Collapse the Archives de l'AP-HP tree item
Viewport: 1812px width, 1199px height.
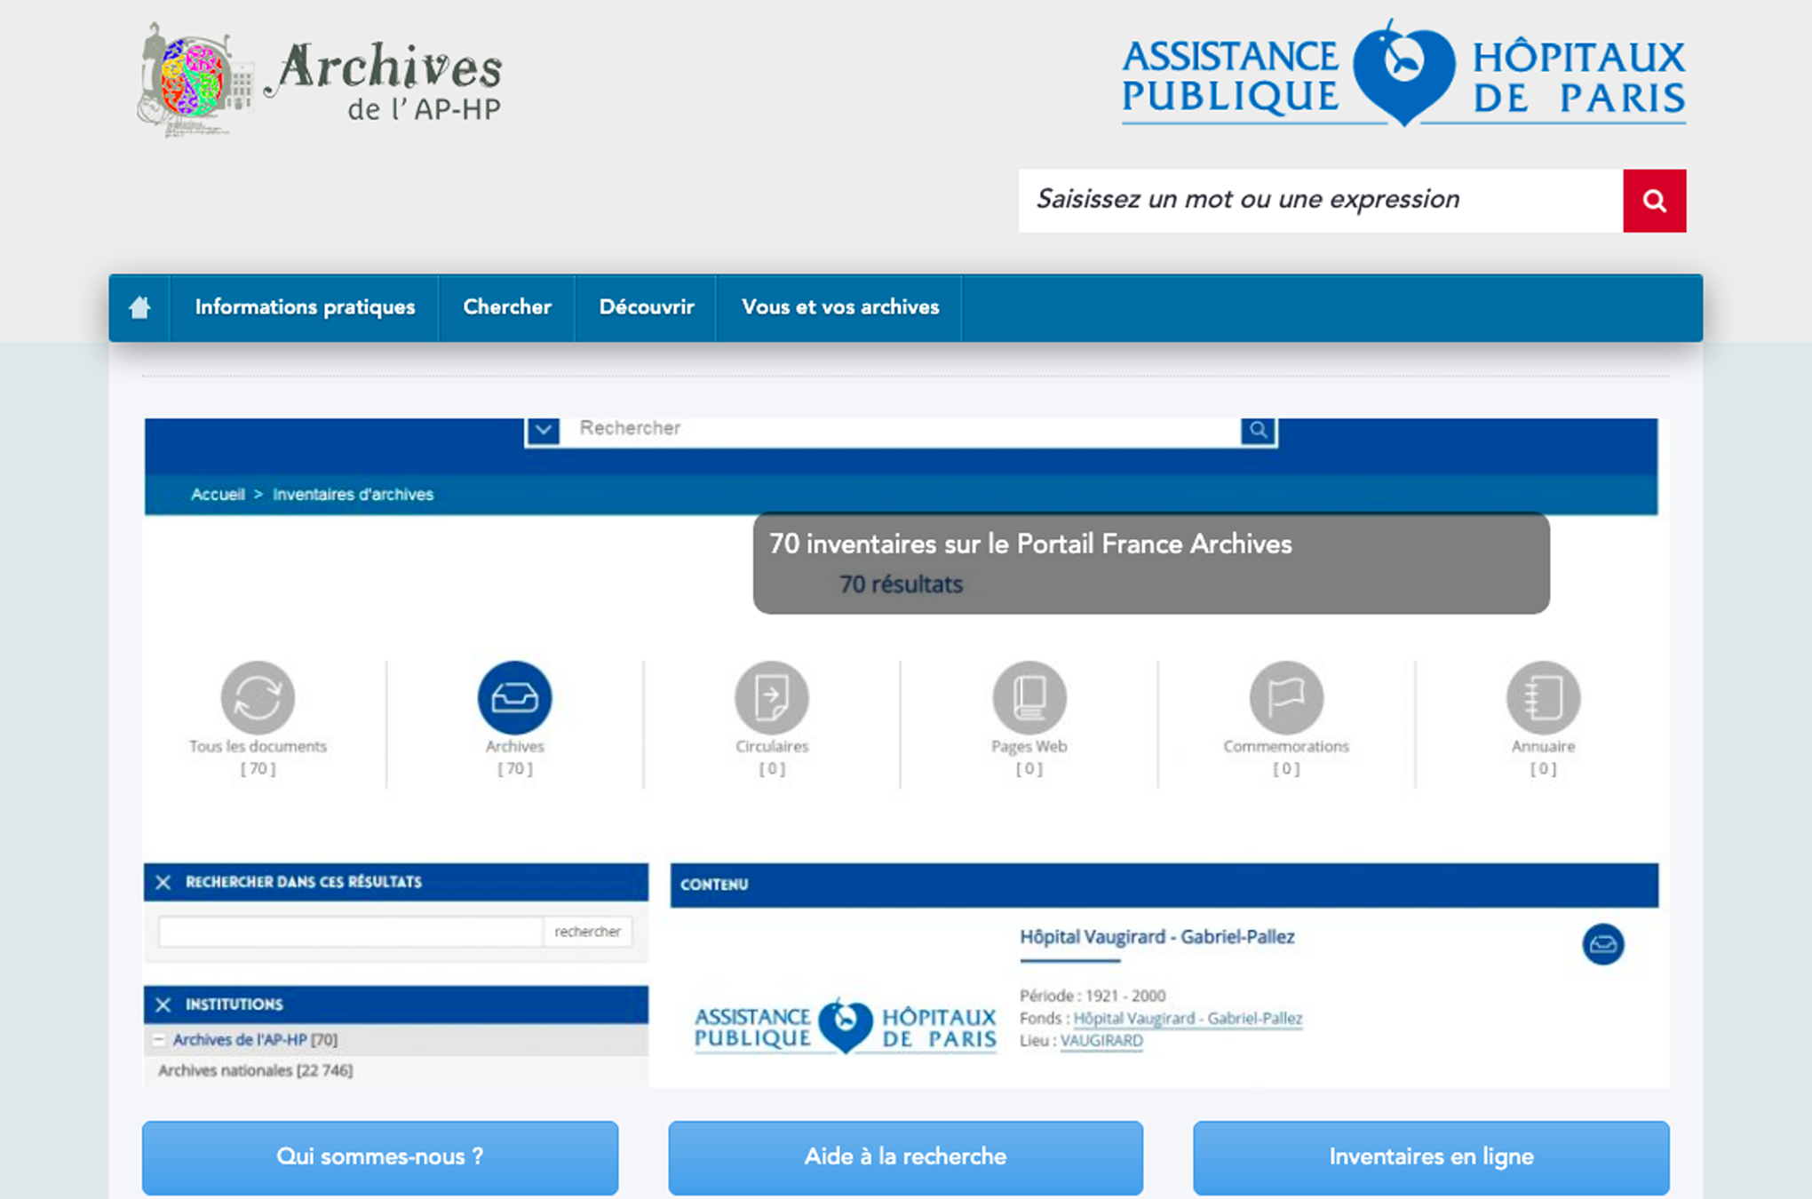click(158, 1039)
